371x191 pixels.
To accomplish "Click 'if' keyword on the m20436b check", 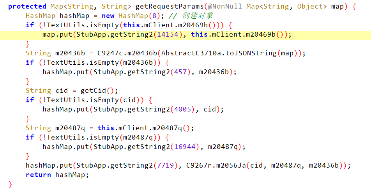I will (x=30, y=62).
